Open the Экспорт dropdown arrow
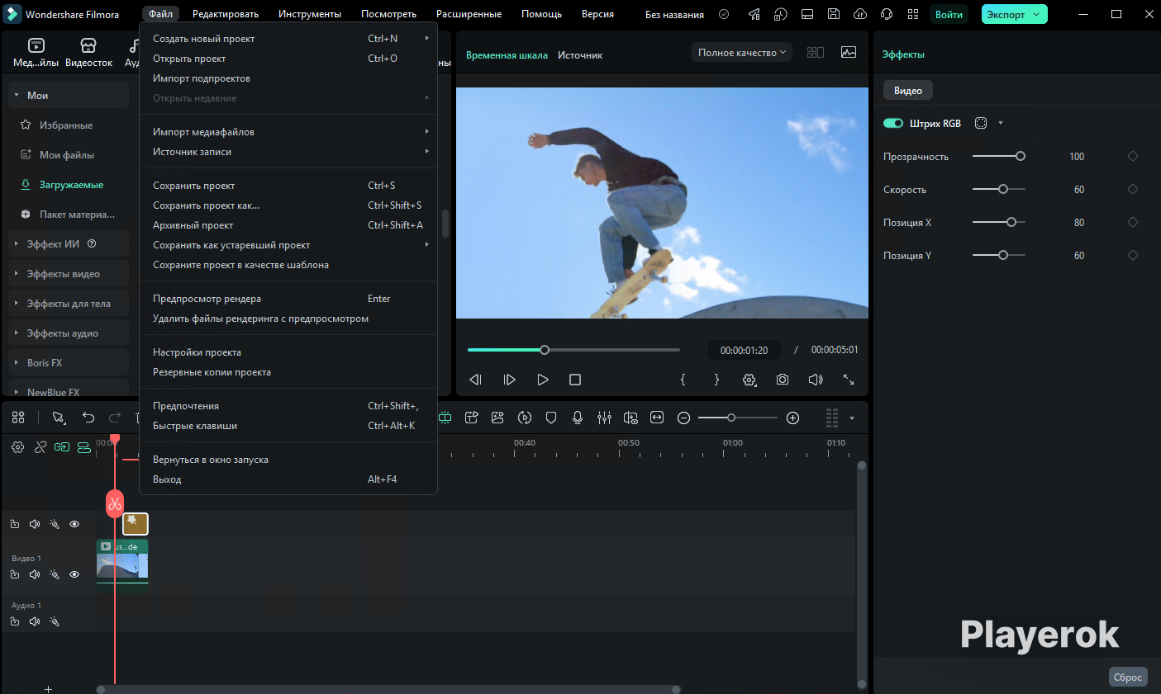 click(1036, 14)
